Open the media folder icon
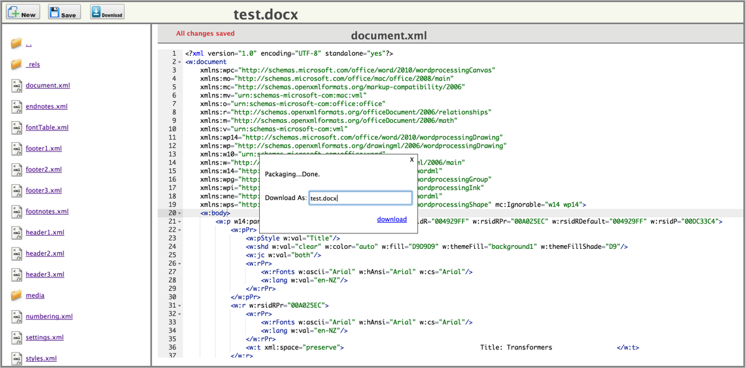Image resolution: width=746 pixels, height=368 pixels. pyautogui.click(x=16, y=294)
